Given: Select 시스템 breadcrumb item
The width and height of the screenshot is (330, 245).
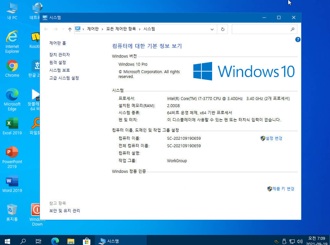Looking at the screenshot, I should pyautogui.click(x=149, y=29).
